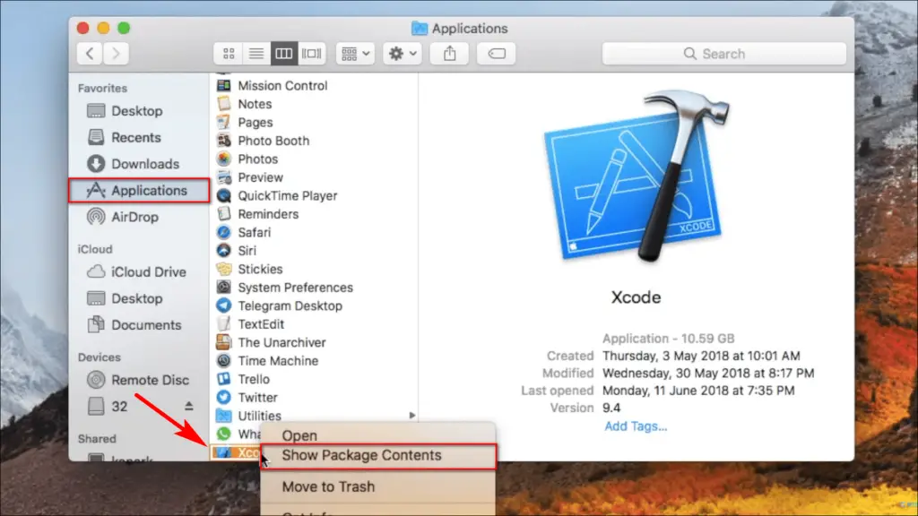
Task: Select the System Preferences icon
Action: pyautogui.click(x=223, y=288)
